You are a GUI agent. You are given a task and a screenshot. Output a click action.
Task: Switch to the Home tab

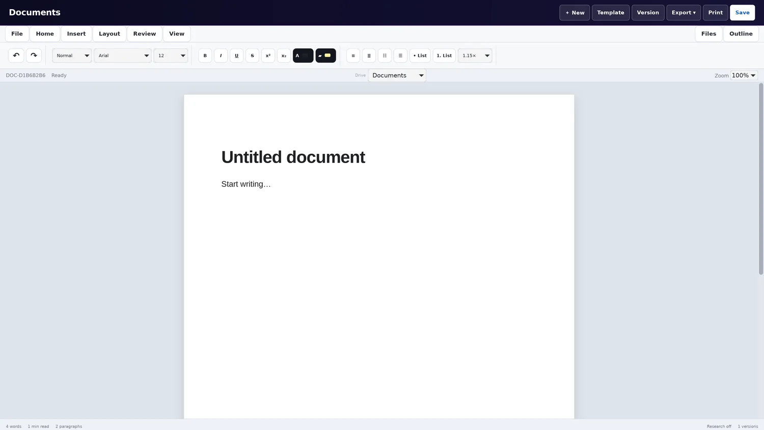coord(45,34)
